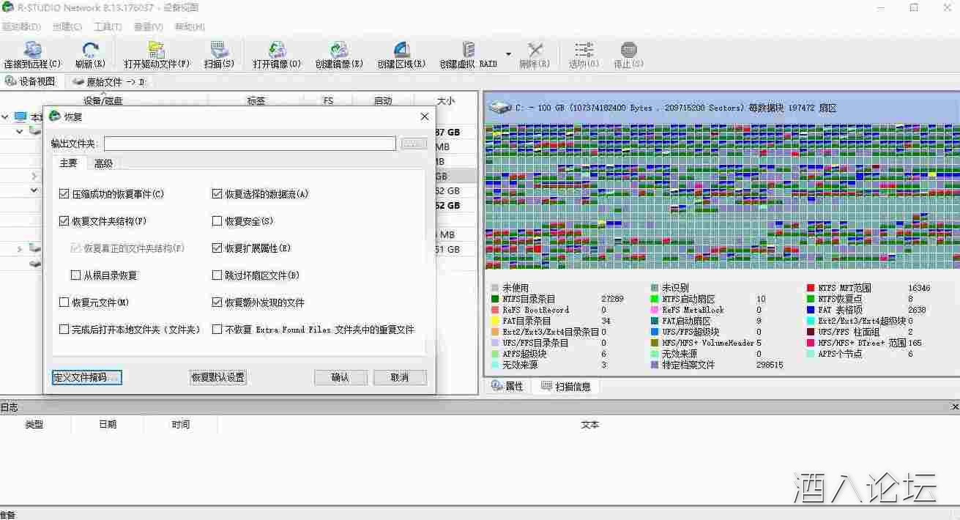Click the 创建虚拟 RAID icon

click(468, 50)
